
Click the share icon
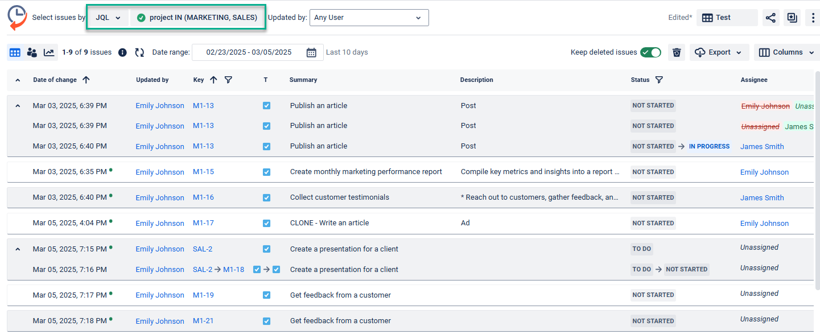(770, 18)
